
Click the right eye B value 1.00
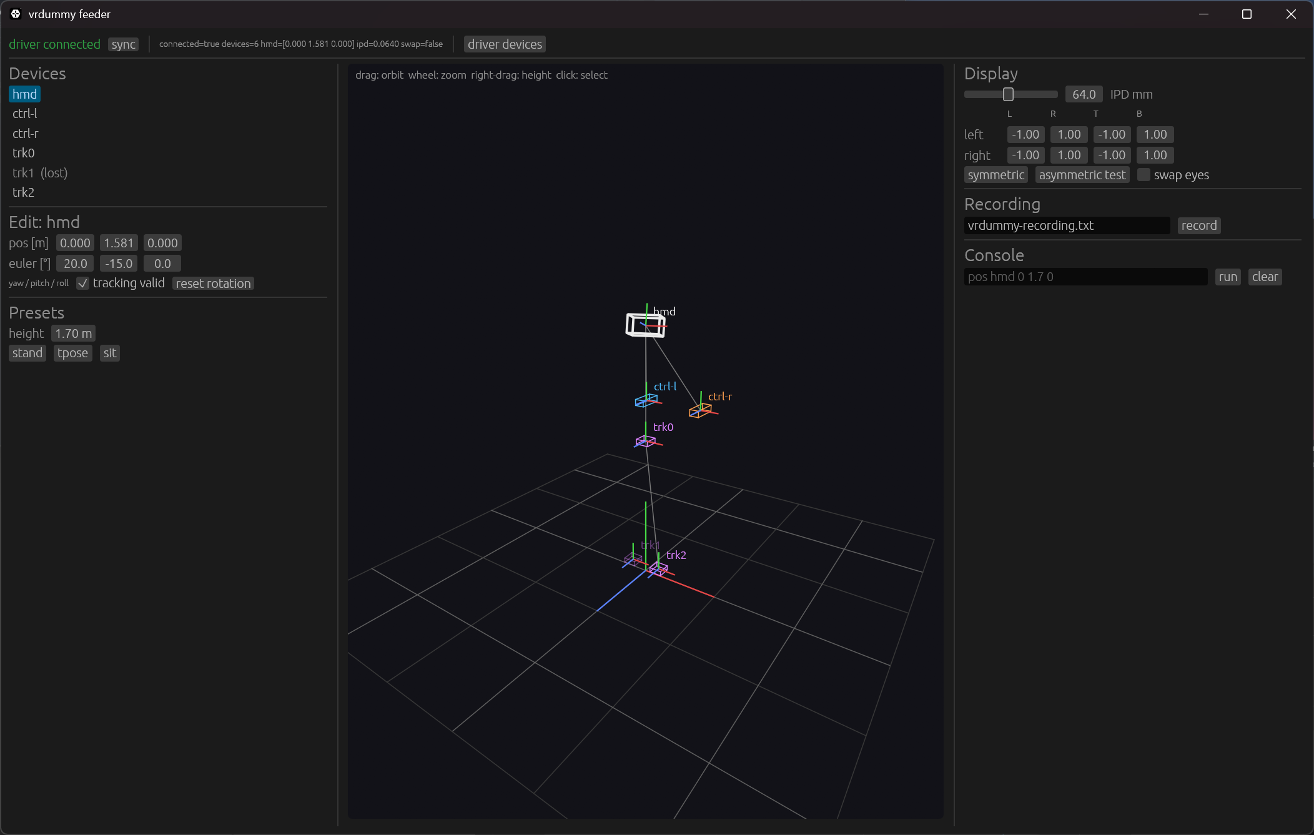[x=1155, y=155]
